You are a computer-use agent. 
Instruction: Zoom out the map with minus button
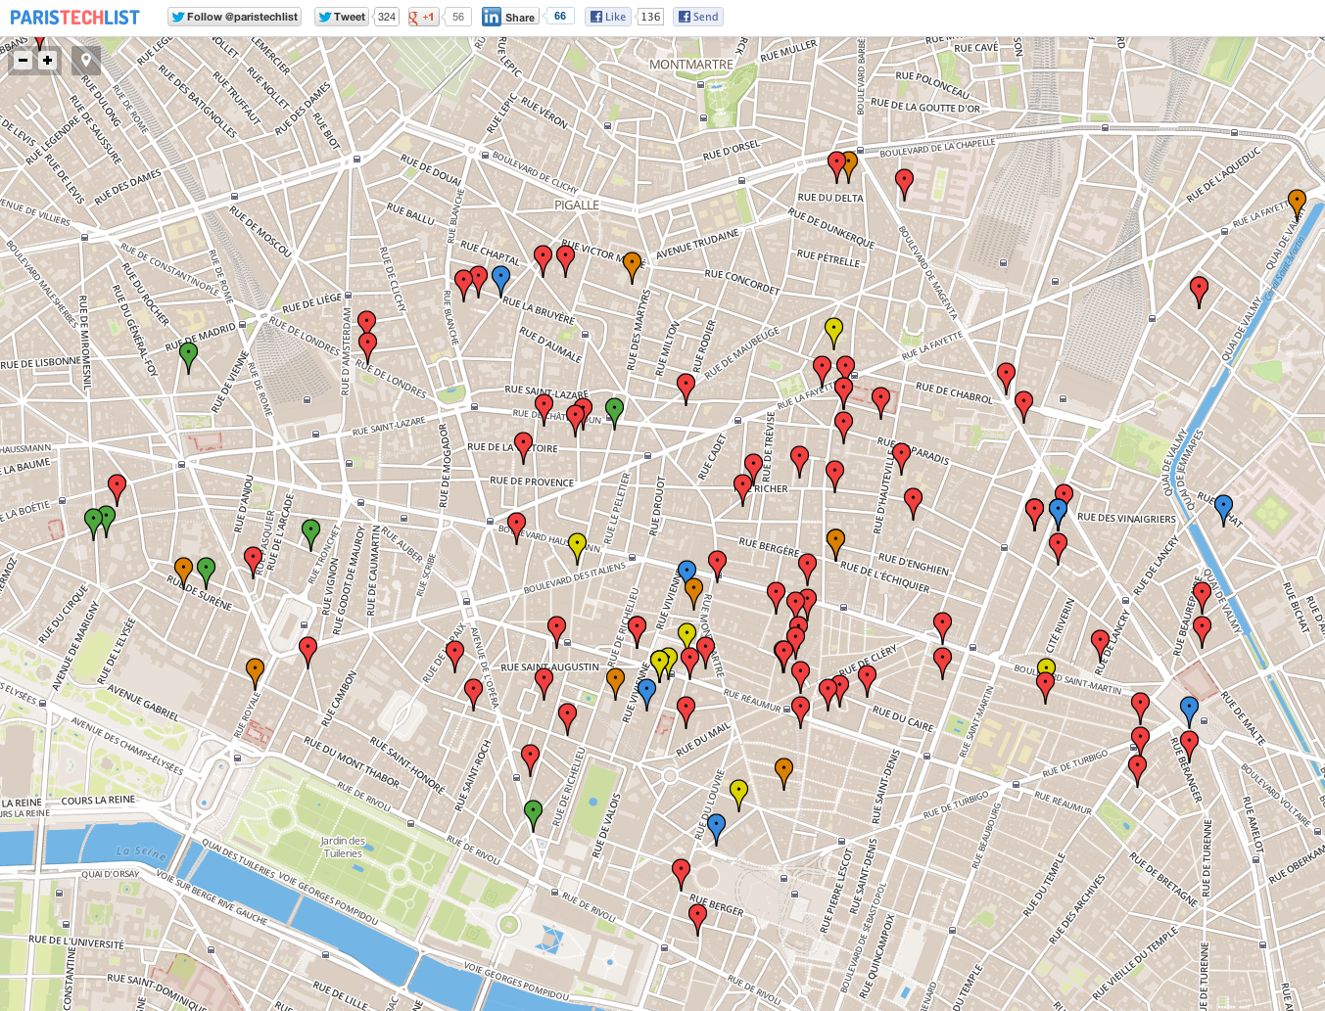click(23, 61)
